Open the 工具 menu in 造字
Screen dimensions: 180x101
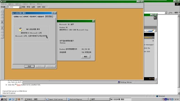click(25, 4)
